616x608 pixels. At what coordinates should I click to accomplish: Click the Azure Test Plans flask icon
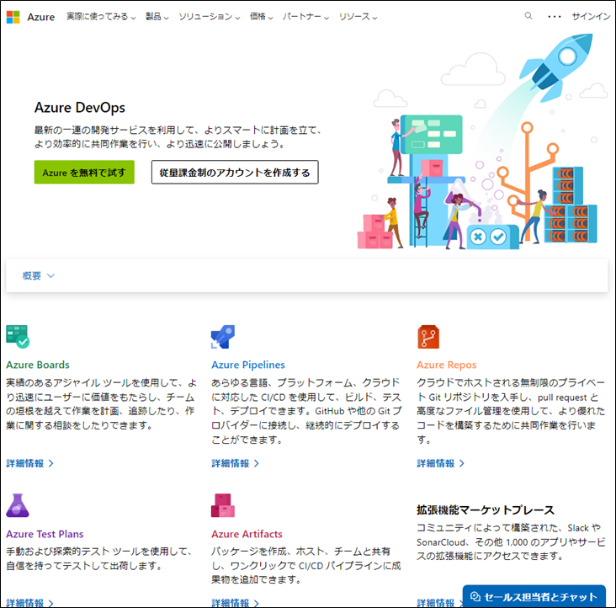coord(18,505)
